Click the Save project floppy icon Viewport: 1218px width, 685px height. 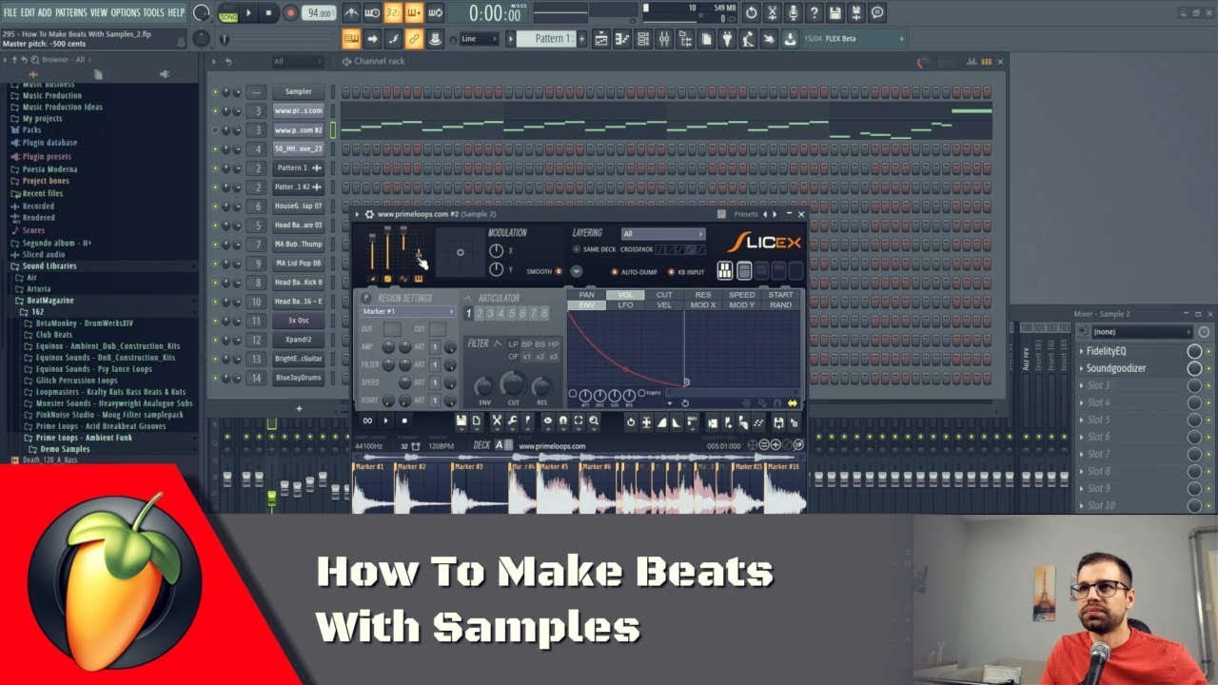(835, 13)
